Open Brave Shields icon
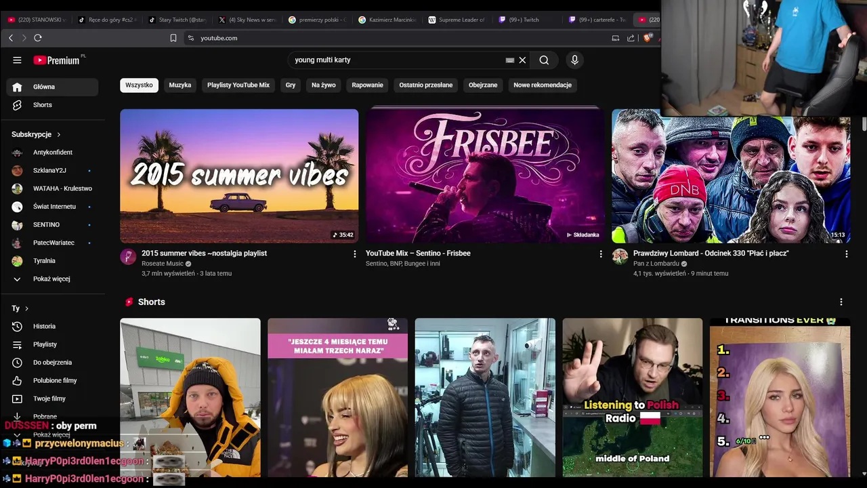The width and height of the screenshot is (867, 488). [648, 38]
